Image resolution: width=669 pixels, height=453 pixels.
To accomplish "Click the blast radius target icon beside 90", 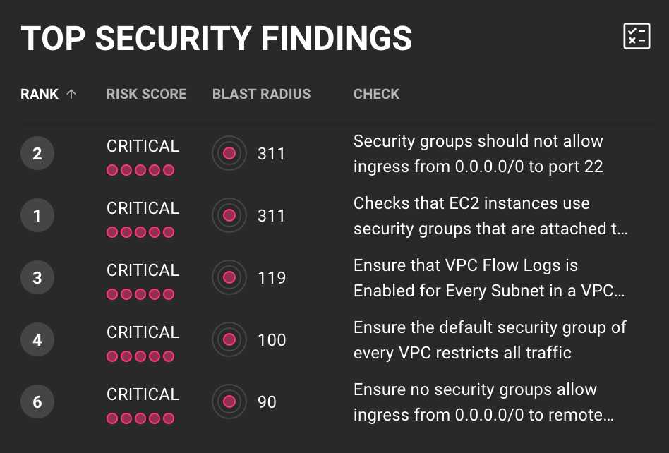I will pyautogui.click(x=229, y=402).
